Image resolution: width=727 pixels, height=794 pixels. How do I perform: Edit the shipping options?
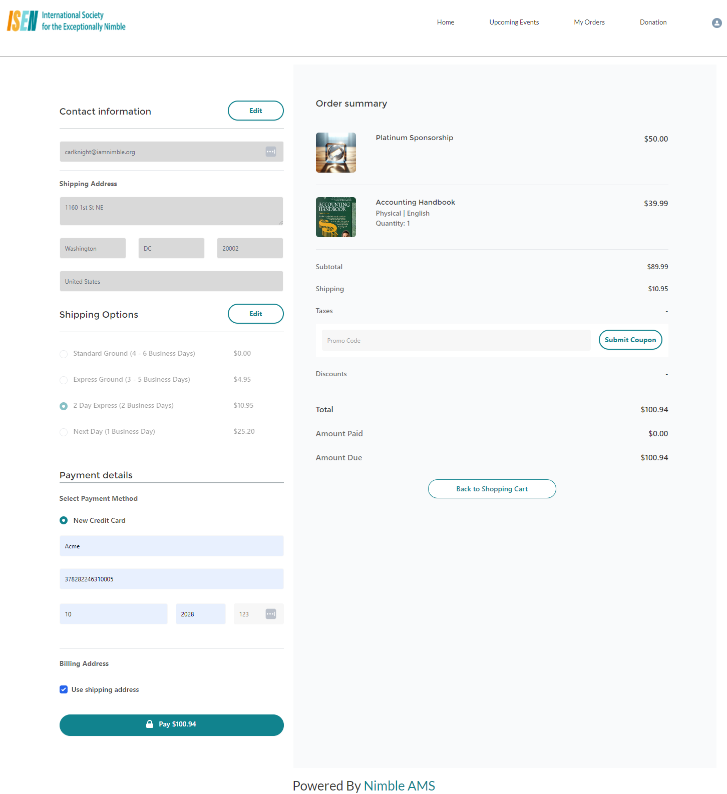click(x=255, y=314)
